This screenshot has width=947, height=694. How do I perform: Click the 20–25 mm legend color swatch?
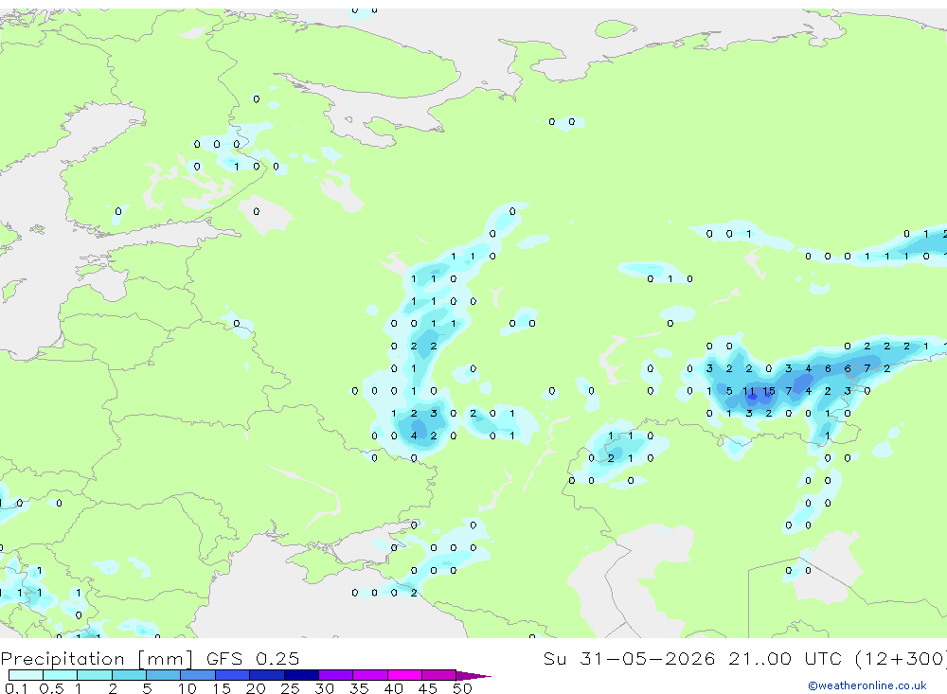click(267, 675)
